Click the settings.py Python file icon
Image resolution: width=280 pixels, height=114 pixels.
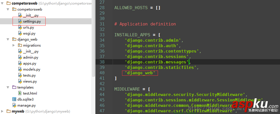20,21
